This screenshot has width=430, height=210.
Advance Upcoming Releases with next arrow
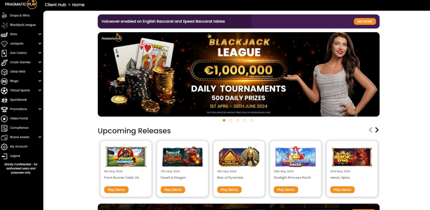tap(377, 130)
